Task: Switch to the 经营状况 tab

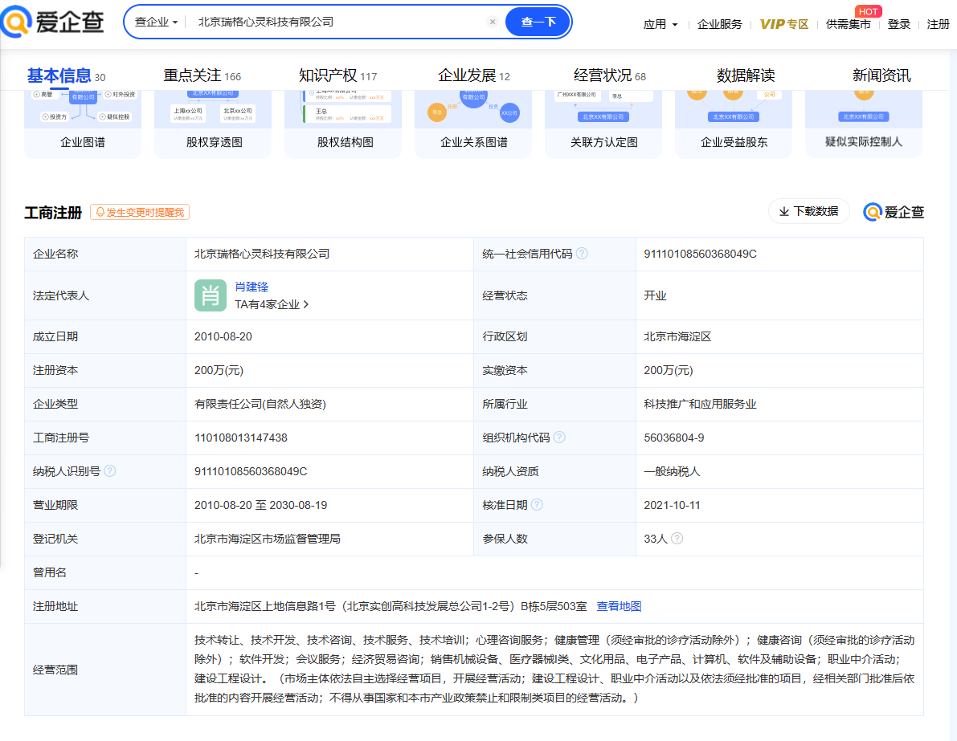Action: pyautogui.click(x=609, y=75)
